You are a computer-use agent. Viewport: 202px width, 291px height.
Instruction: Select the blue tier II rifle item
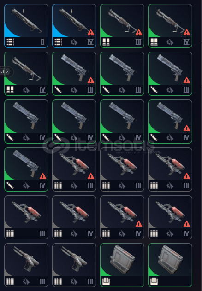pos(26,26)
